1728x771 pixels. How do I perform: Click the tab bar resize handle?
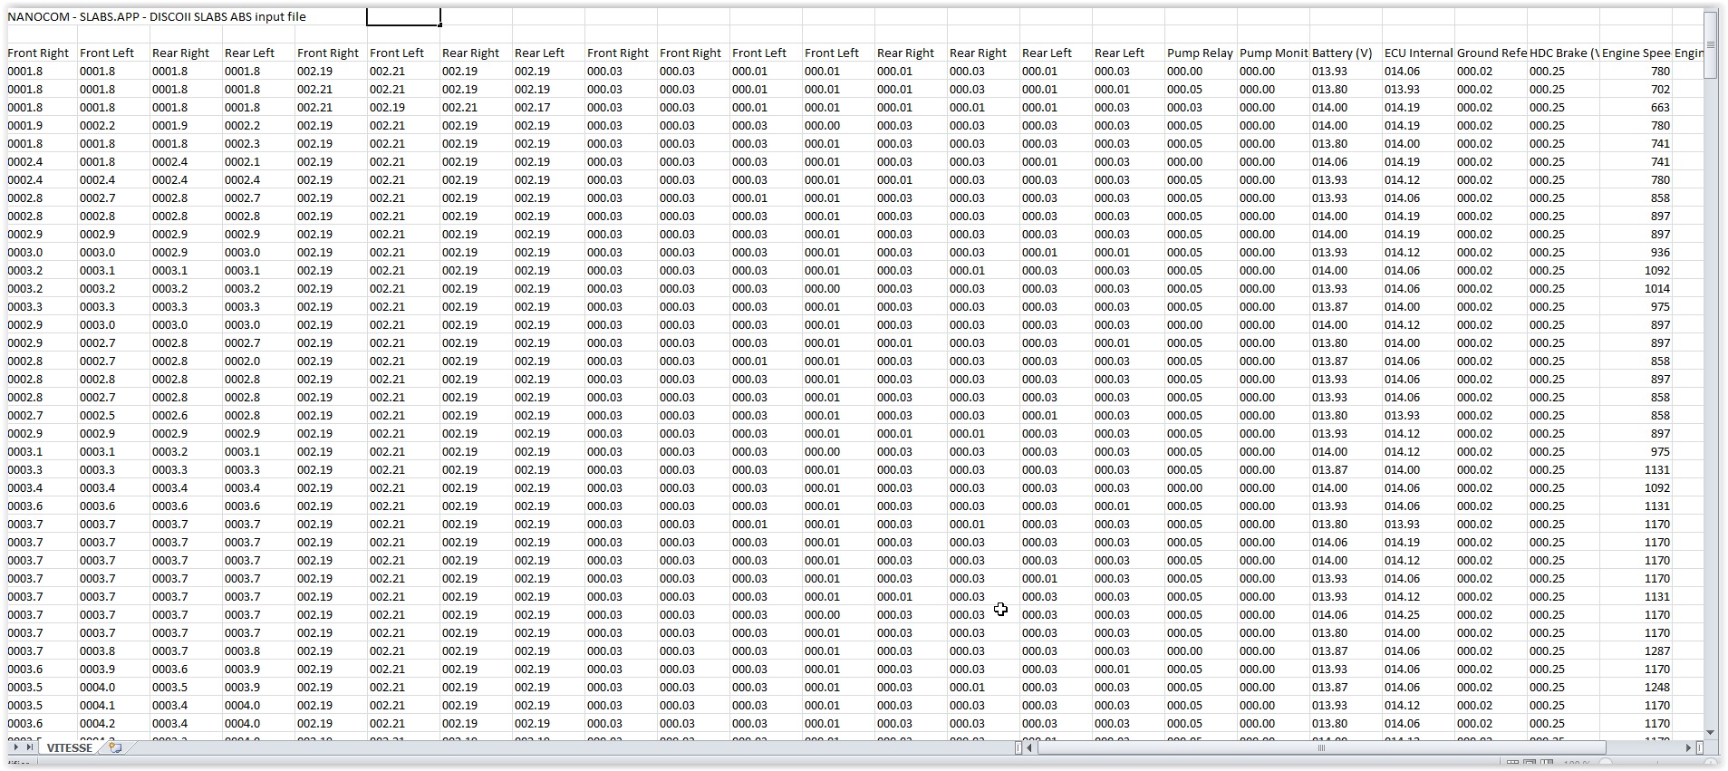pyautogui.click(x=1018, y=747)
